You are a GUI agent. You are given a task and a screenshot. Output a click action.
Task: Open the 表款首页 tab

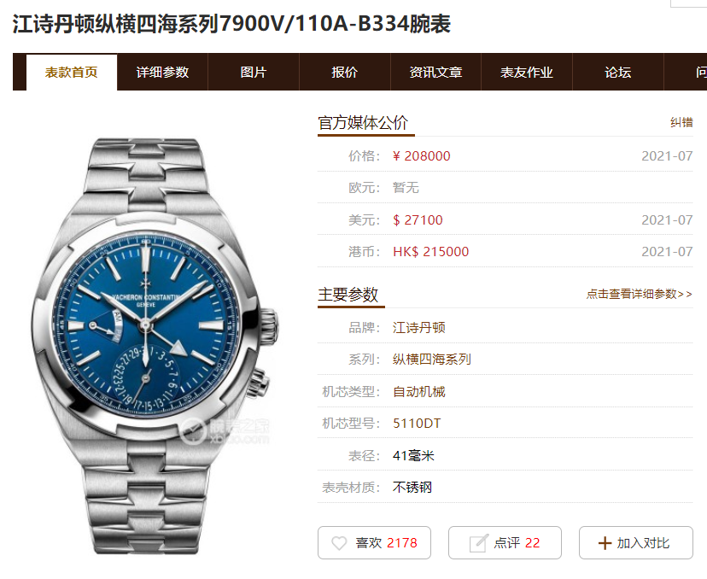click(x=72, y=72)
